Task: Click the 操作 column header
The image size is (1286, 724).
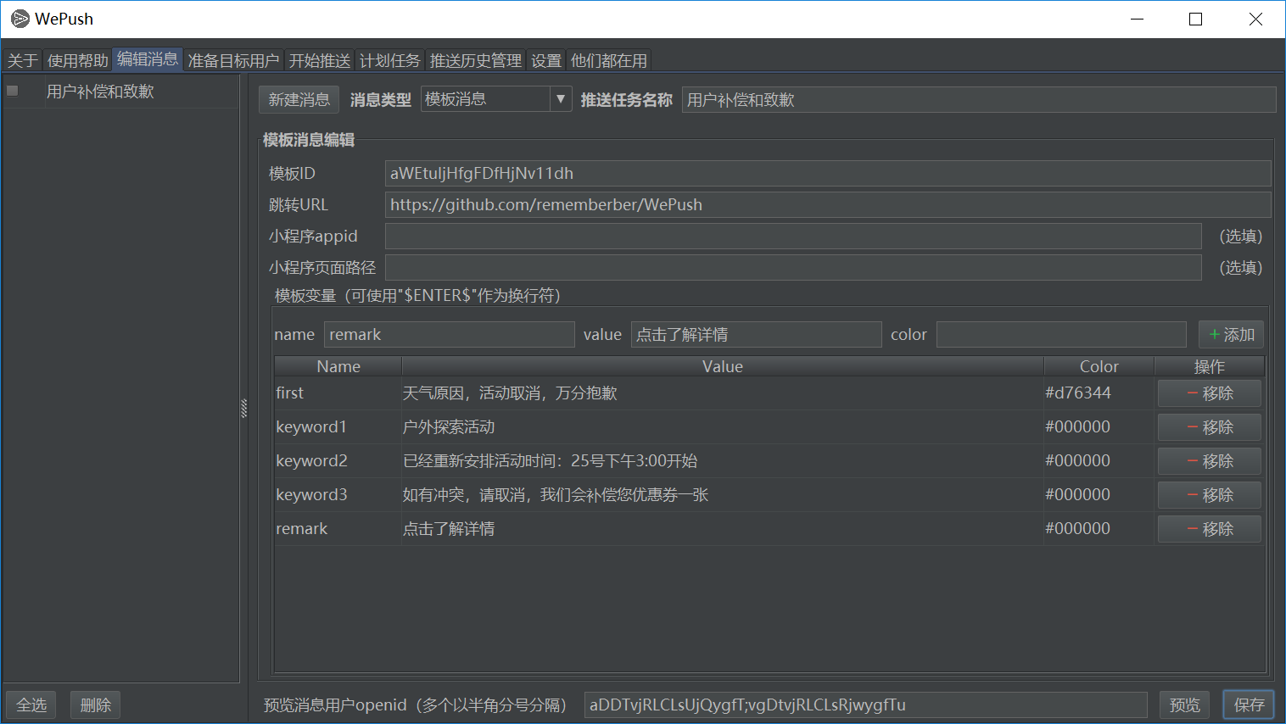Action: click(x=1210, y=366)
